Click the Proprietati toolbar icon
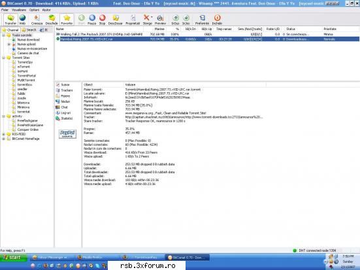Viewport: 360px width, 270px height. tap(133, 20)
